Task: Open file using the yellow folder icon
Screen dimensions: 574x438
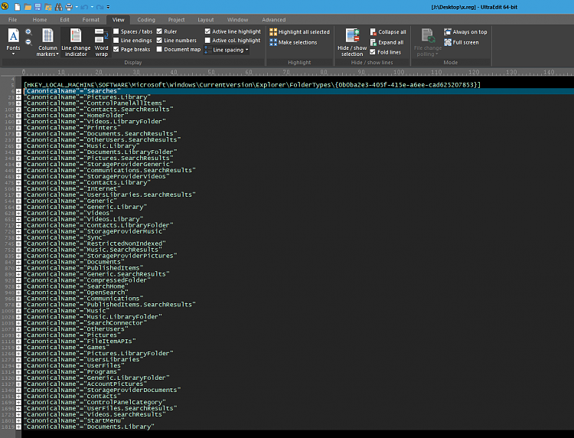Action: tap(28, 7)
